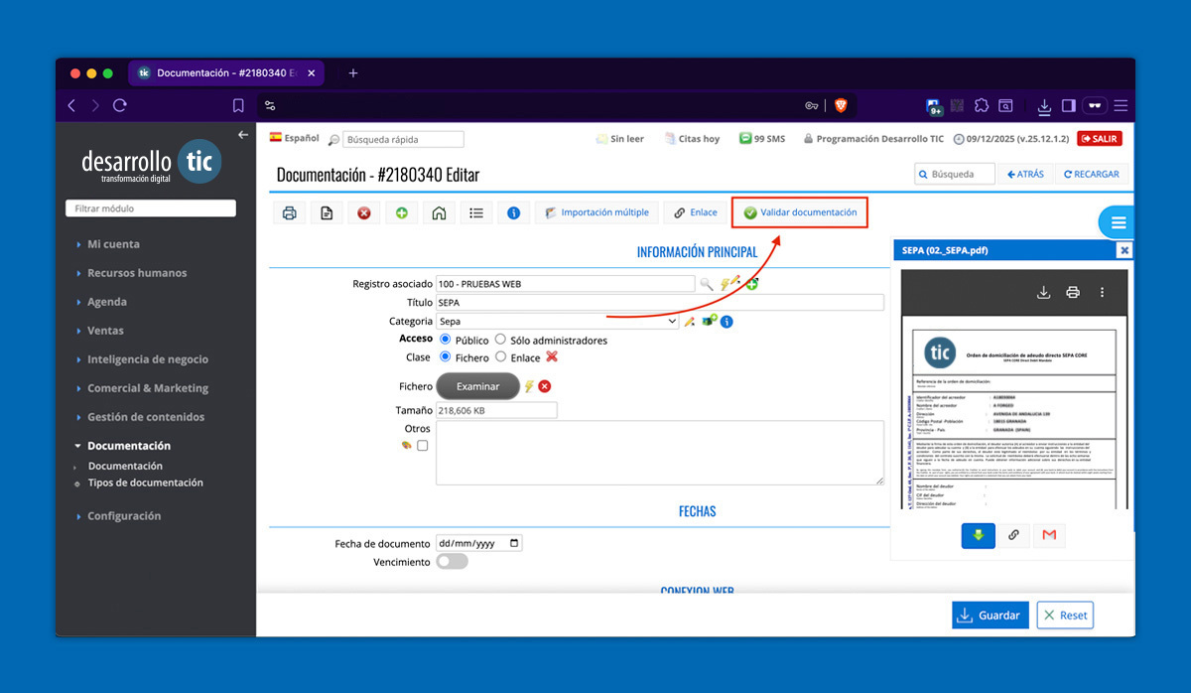Open the list view icon in the toolbar
1191x693 pixels.
coord(476,212)
